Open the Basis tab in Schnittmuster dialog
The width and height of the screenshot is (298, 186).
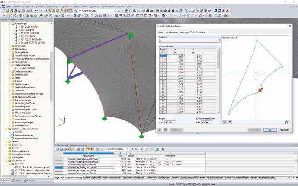(x=160, y=32)
